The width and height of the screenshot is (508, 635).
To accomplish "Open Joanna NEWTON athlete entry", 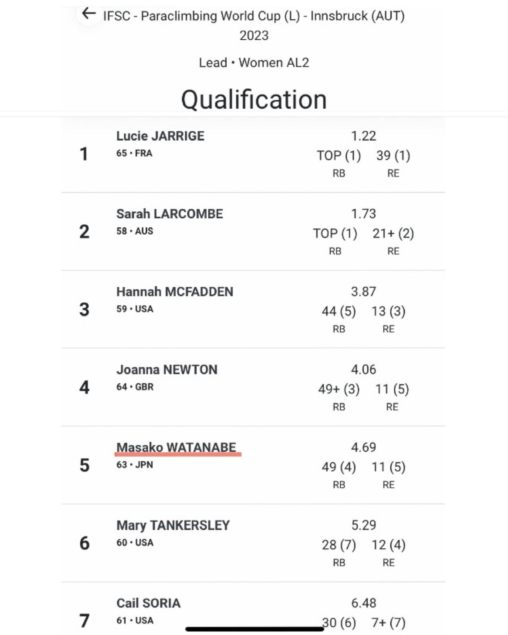I will click(x=167, y=370).
